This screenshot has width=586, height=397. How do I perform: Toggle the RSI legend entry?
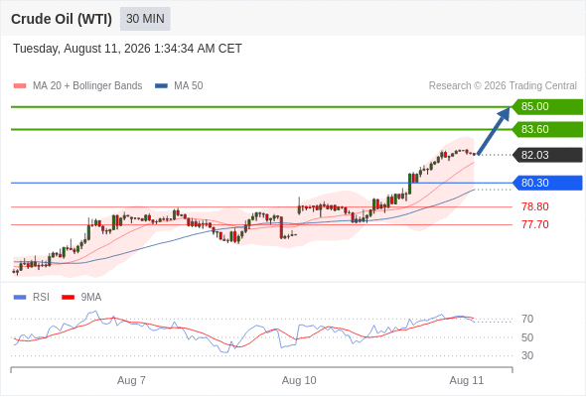pos(32,298)
